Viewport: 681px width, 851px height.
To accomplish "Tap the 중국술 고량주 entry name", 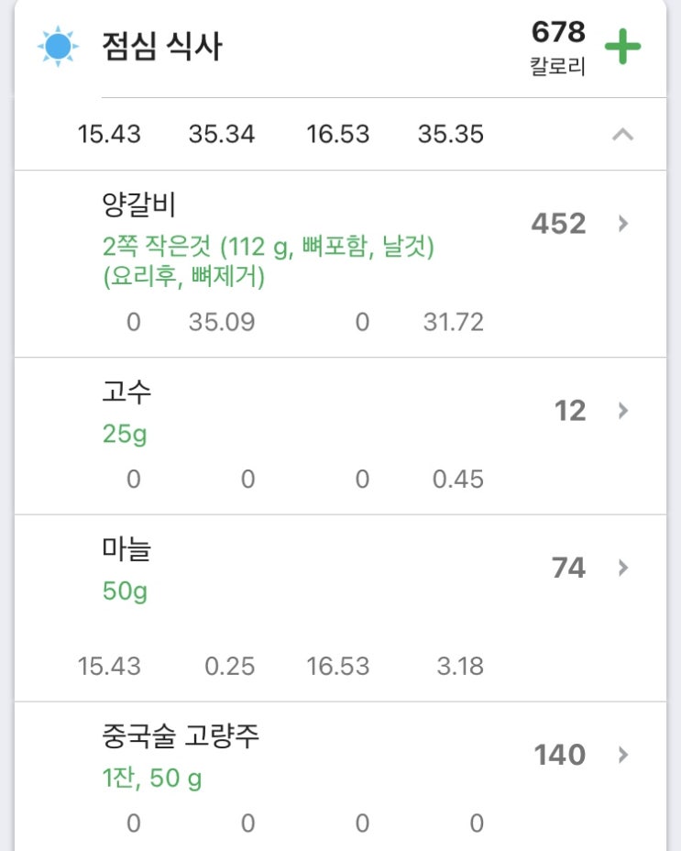I will 181,736.
